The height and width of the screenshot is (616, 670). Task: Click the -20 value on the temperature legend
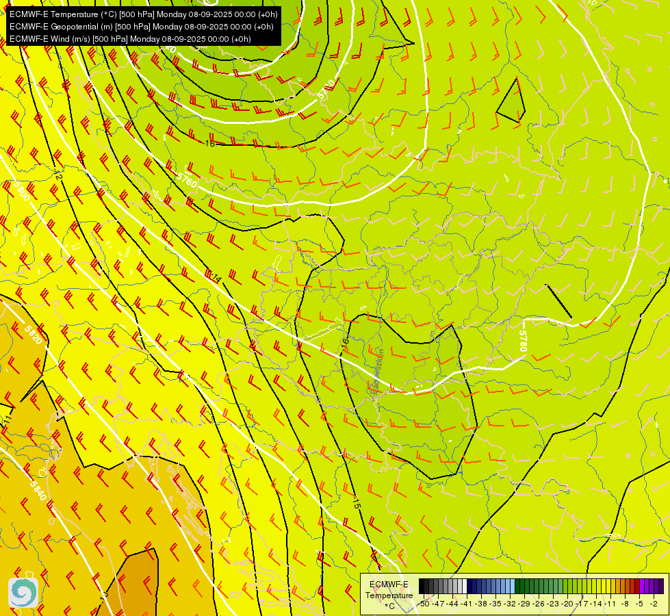click(568, 604)
